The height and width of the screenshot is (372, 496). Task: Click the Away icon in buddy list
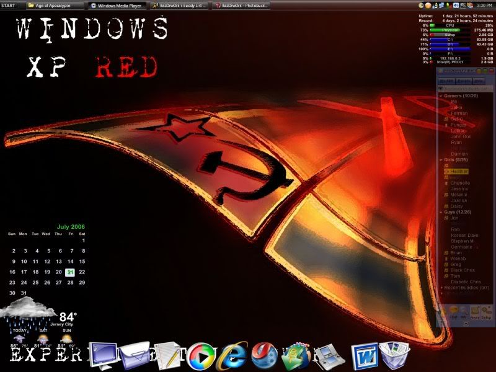pyautogui.click(x=475, y=312)
